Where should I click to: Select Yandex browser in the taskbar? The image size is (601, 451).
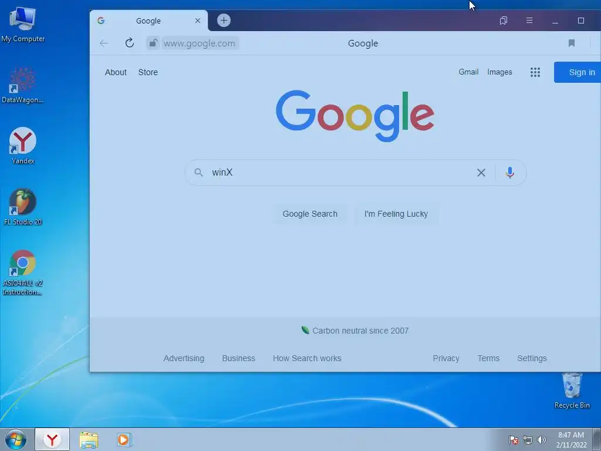(x=52, y=440)
